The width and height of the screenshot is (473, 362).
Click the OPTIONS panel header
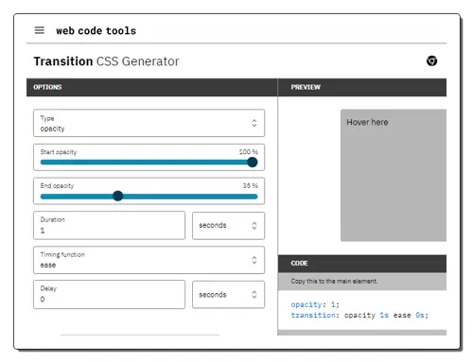point(152,87)
